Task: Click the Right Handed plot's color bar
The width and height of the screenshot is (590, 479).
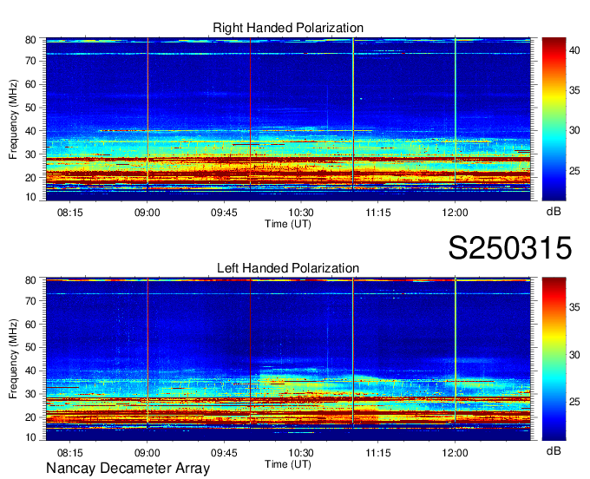Action: [554, 119]
